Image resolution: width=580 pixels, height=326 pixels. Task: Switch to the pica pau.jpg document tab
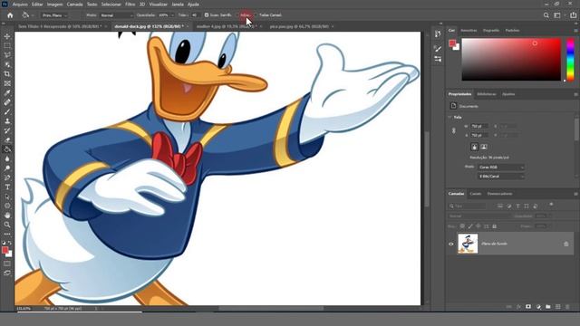[x=299, y=26]
